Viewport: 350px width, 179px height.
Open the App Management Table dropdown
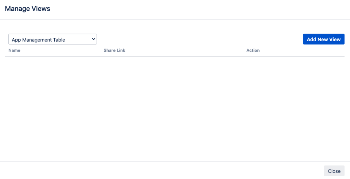tap(52, 39)
